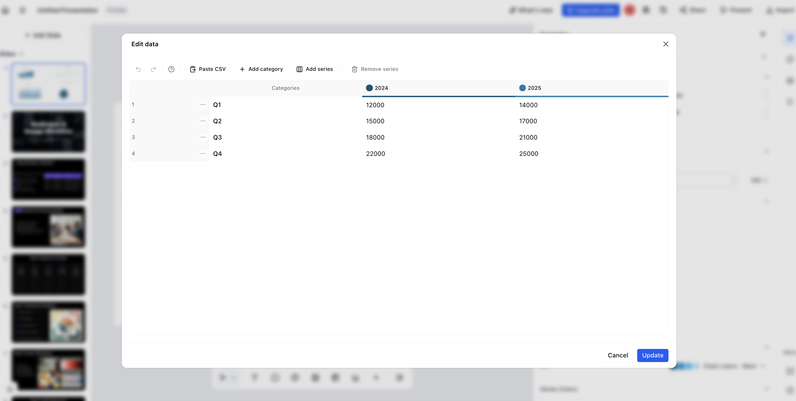Open row options for Q4
This screenshot has width=796, height=401.
coord(203,153)
